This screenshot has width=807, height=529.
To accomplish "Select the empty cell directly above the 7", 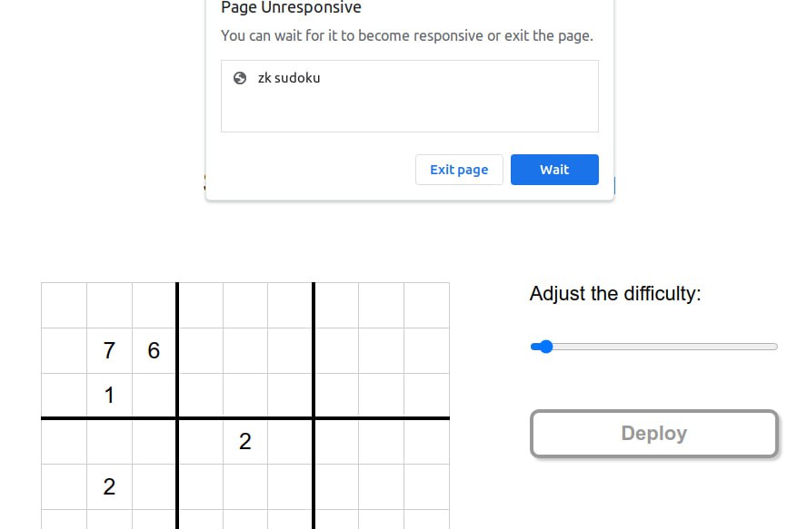I will coord(109,305).
